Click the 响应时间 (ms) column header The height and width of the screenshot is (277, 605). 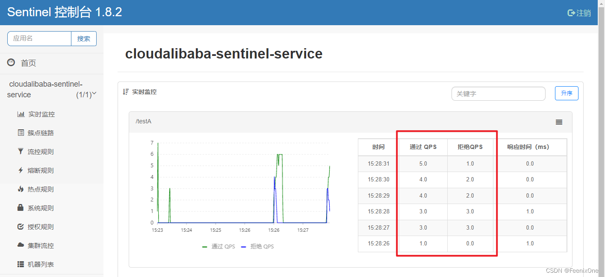point(528,147)
